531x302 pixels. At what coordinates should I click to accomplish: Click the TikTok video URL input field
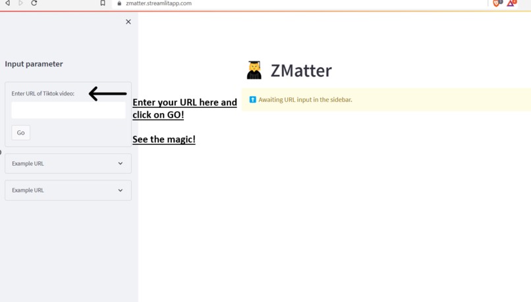pos(69,111)
